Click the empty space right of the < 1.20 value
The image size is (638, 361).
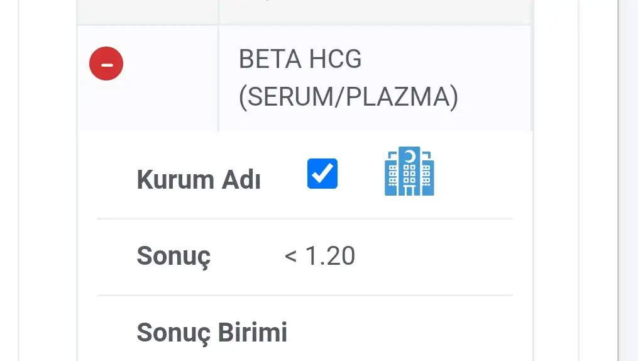click(434, 257)
